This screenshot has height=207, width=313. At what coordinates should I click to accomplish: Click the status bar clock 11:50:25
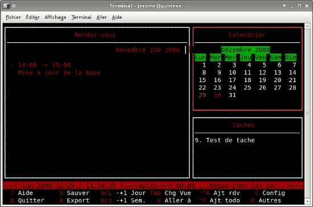pos(101,185)
